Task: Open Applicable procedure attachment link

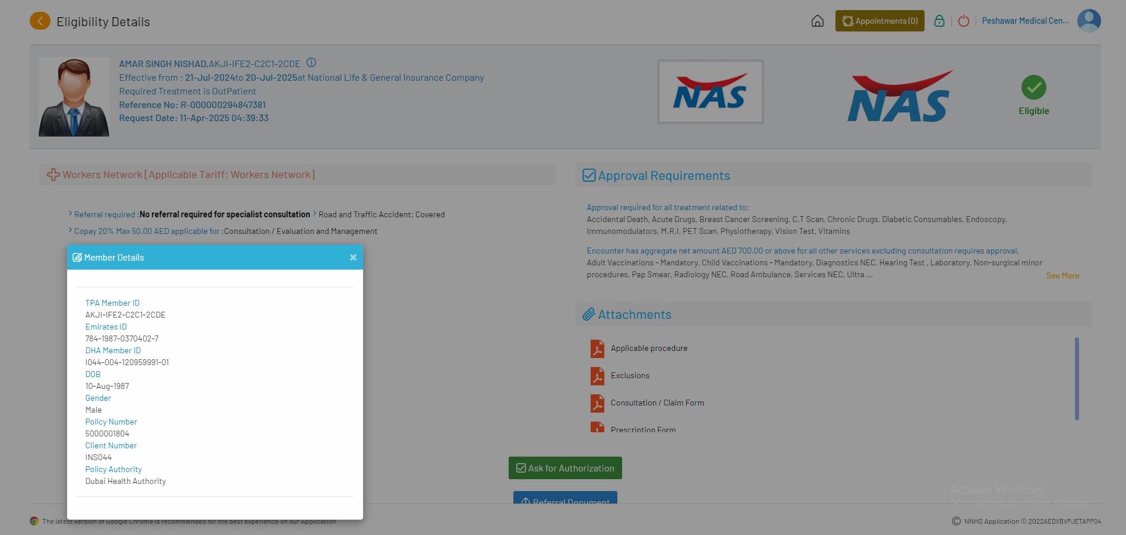Action: point(649,348)
